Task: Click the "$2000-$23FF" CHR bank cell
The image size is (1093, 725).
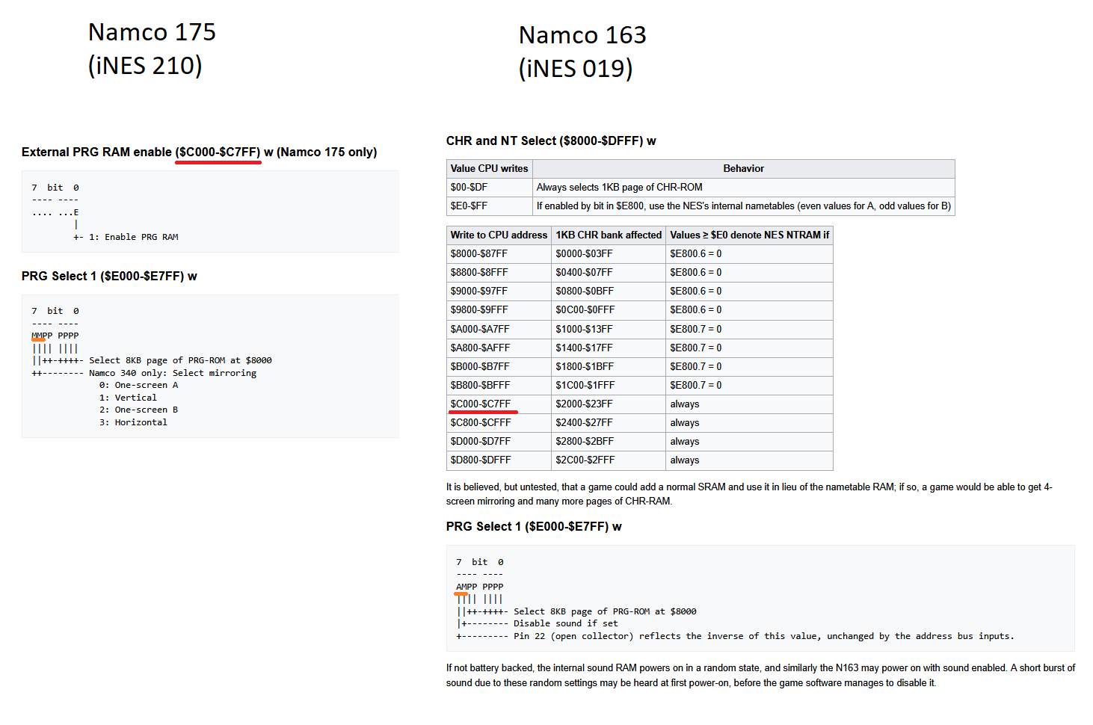Action: point(609,404)
